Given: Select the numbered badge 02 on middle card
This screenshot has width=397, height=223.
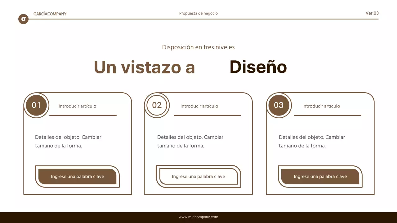Looking at the screenshot, I should (x=157, y=105).
